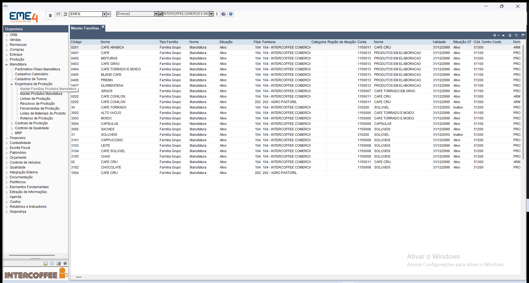Click the user switch icon beside the lock
Viewport: 529px width, 283px height.
click(58, 14)
